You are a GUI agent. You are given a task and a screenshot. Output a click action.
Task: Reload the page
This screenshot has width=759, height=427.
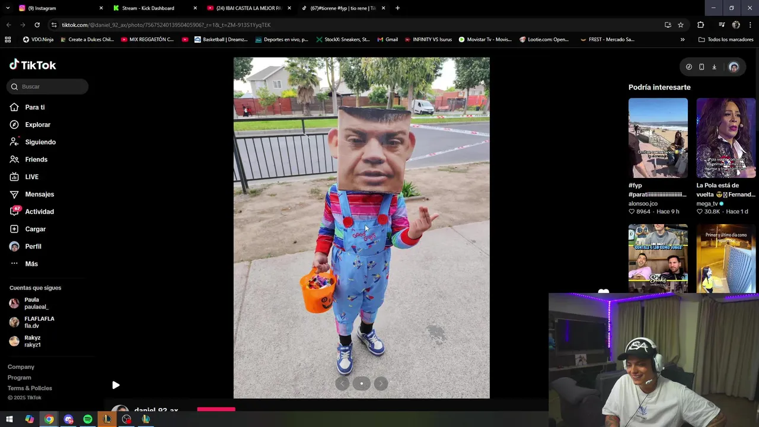tap(37, 25)
